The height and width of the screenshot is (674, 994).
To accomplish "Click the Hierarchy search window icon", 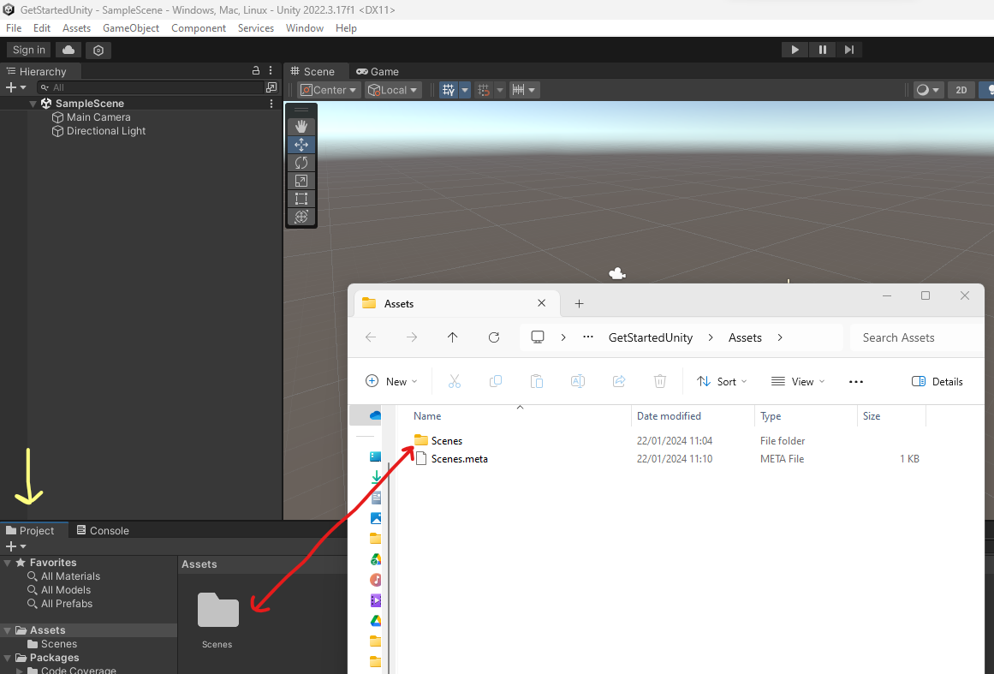I will tap(271, 87).
